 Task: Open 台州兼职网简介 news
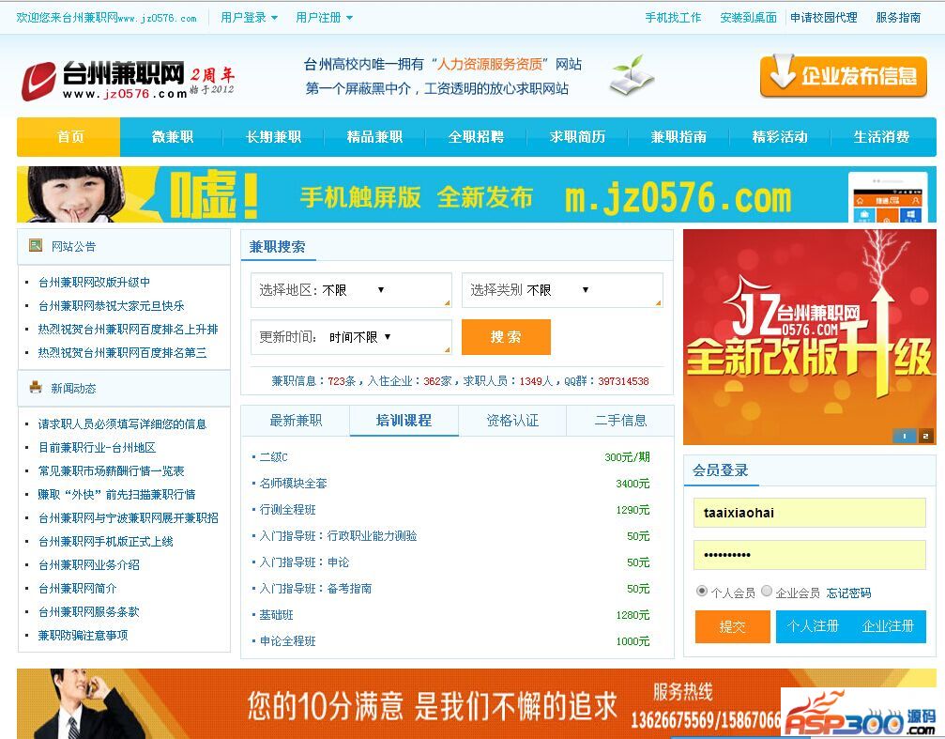[77, 588]
